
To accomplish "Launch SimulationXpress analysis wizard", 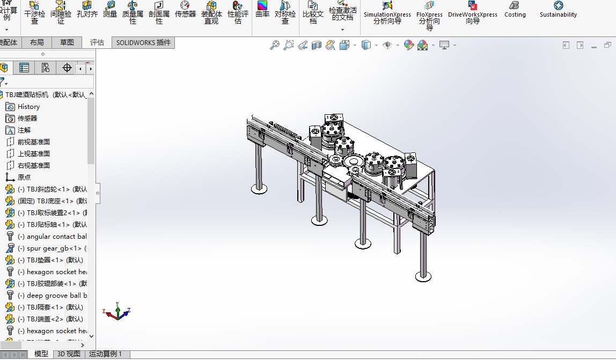I will coord(387,12).
